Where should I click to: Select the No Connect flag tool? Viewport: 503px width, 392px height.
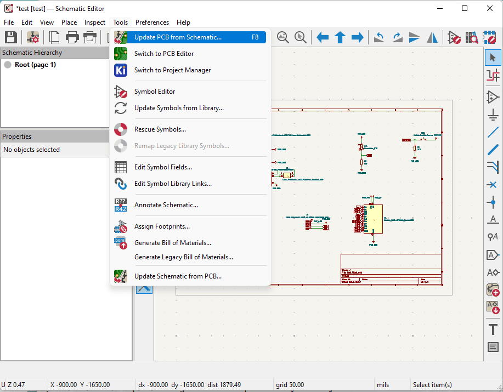tap(493, 185)
